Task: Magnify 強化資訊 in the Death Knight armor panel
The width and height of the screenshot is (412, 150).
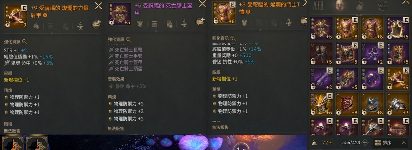Action: 129,40
